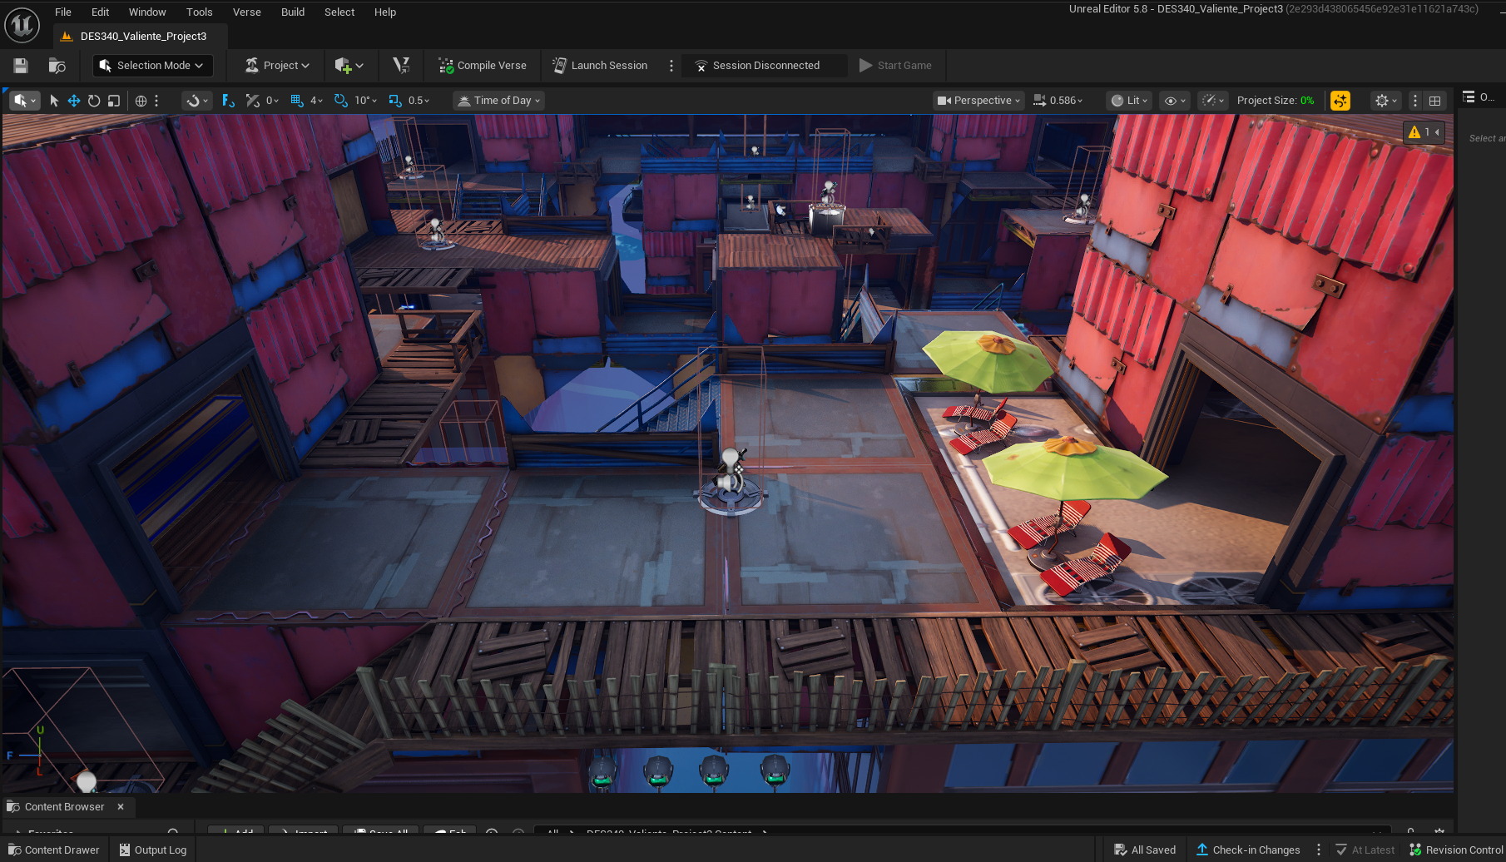This screenshot has width=1506, height=862.
Task: Toggle surface snapping
Action: pyautogui.click(x=198, y=101)
